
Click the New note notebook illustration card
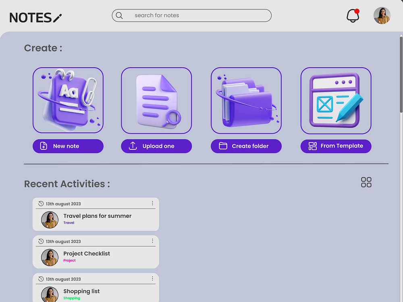pyautogui.click(x=68, y=100)
